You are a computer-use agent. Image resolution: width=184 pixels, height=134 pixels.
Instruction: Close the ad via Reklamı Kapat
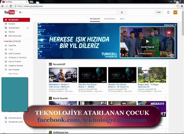click(x=170, y=25)
